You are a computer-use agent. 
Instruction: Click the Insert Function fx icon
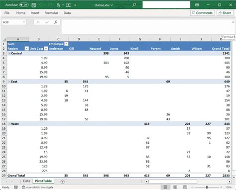coord(56,22)
